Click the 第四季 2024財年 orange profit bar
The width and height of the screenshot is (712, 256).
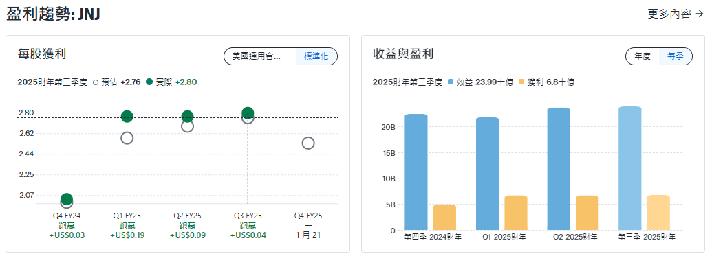444,217
